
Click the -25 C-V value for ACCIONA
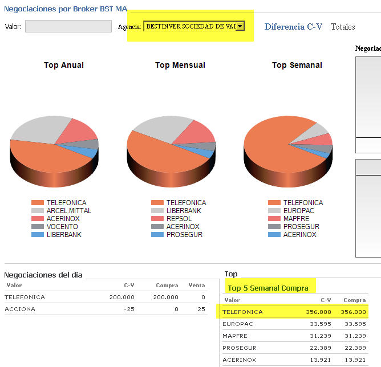pos(129,309)
